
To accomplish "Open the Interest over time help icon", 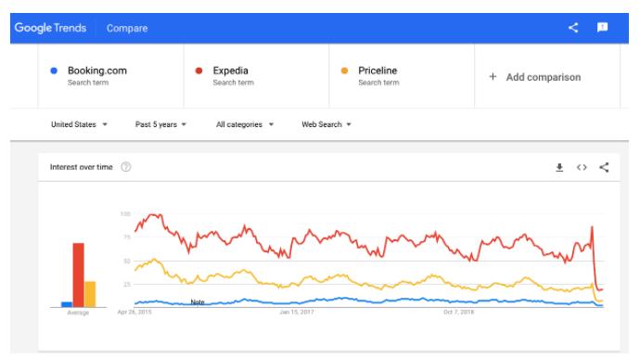I will pyautogui.click(x=126, y=167).
